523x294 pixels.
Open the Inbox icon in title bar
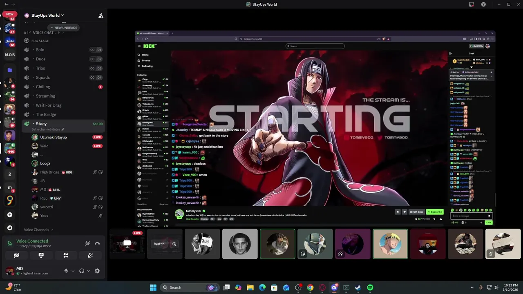[471, 4]
